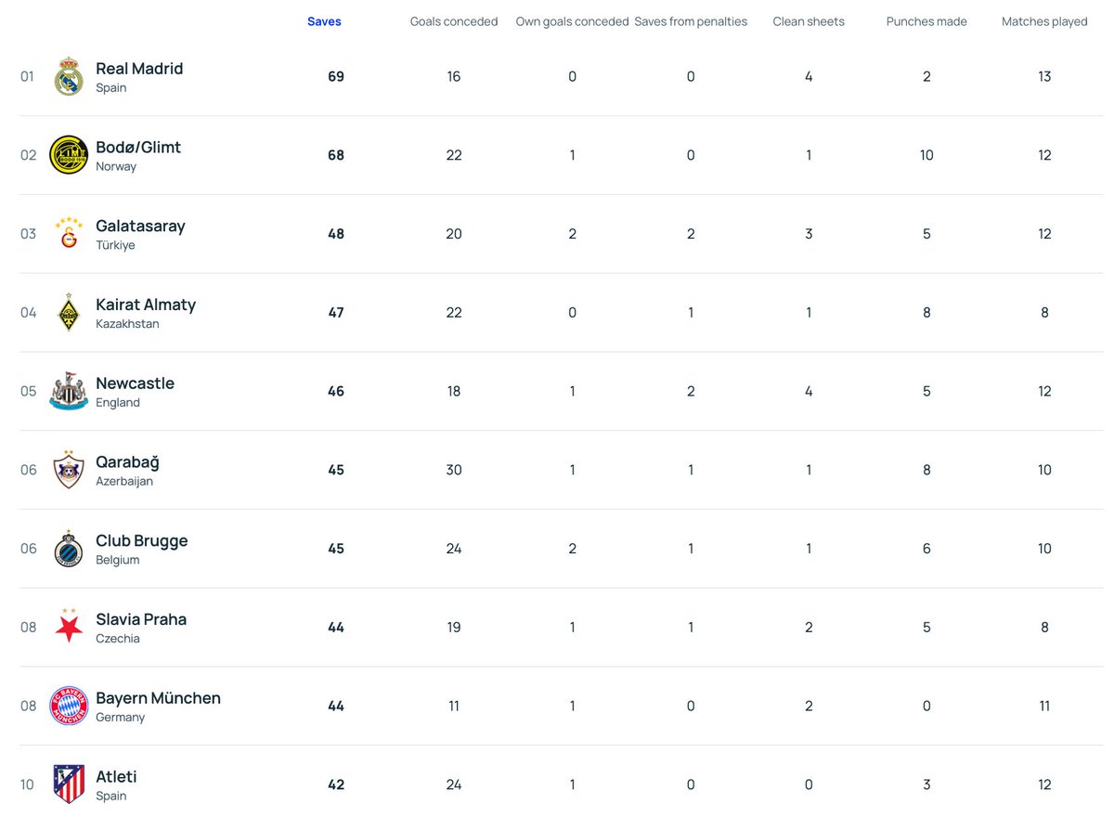This screenshot has width=1114, height=817.
Task: Click rank number 01 beside Real Madrid
Action: tap(27, 76)
